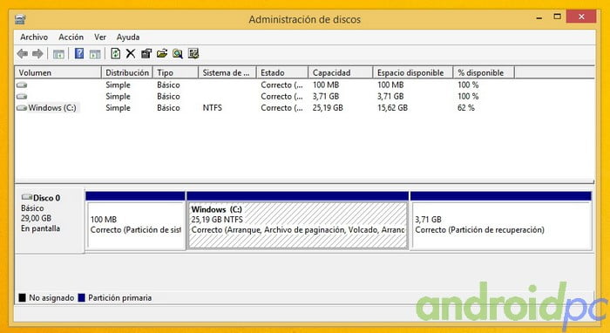Image resolution: width=610 pixels, height=333 pixels.
Task: Click the black No asignado legend swatch
Action: coord(22,297)
